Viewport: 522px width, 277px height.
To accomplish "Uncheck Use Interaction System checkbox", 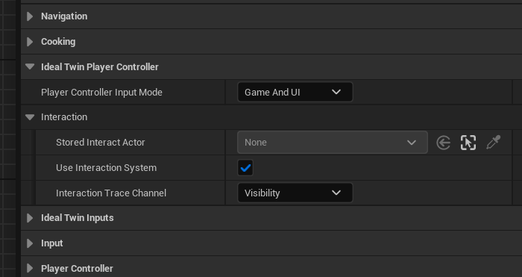I will click(x=245, y=168).
